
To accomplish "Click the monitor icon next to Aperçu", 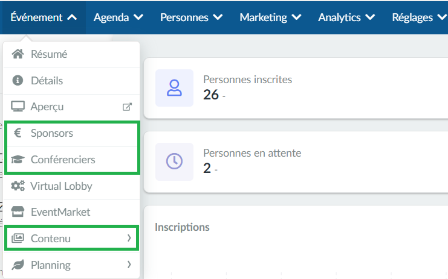I will point(18,107).
